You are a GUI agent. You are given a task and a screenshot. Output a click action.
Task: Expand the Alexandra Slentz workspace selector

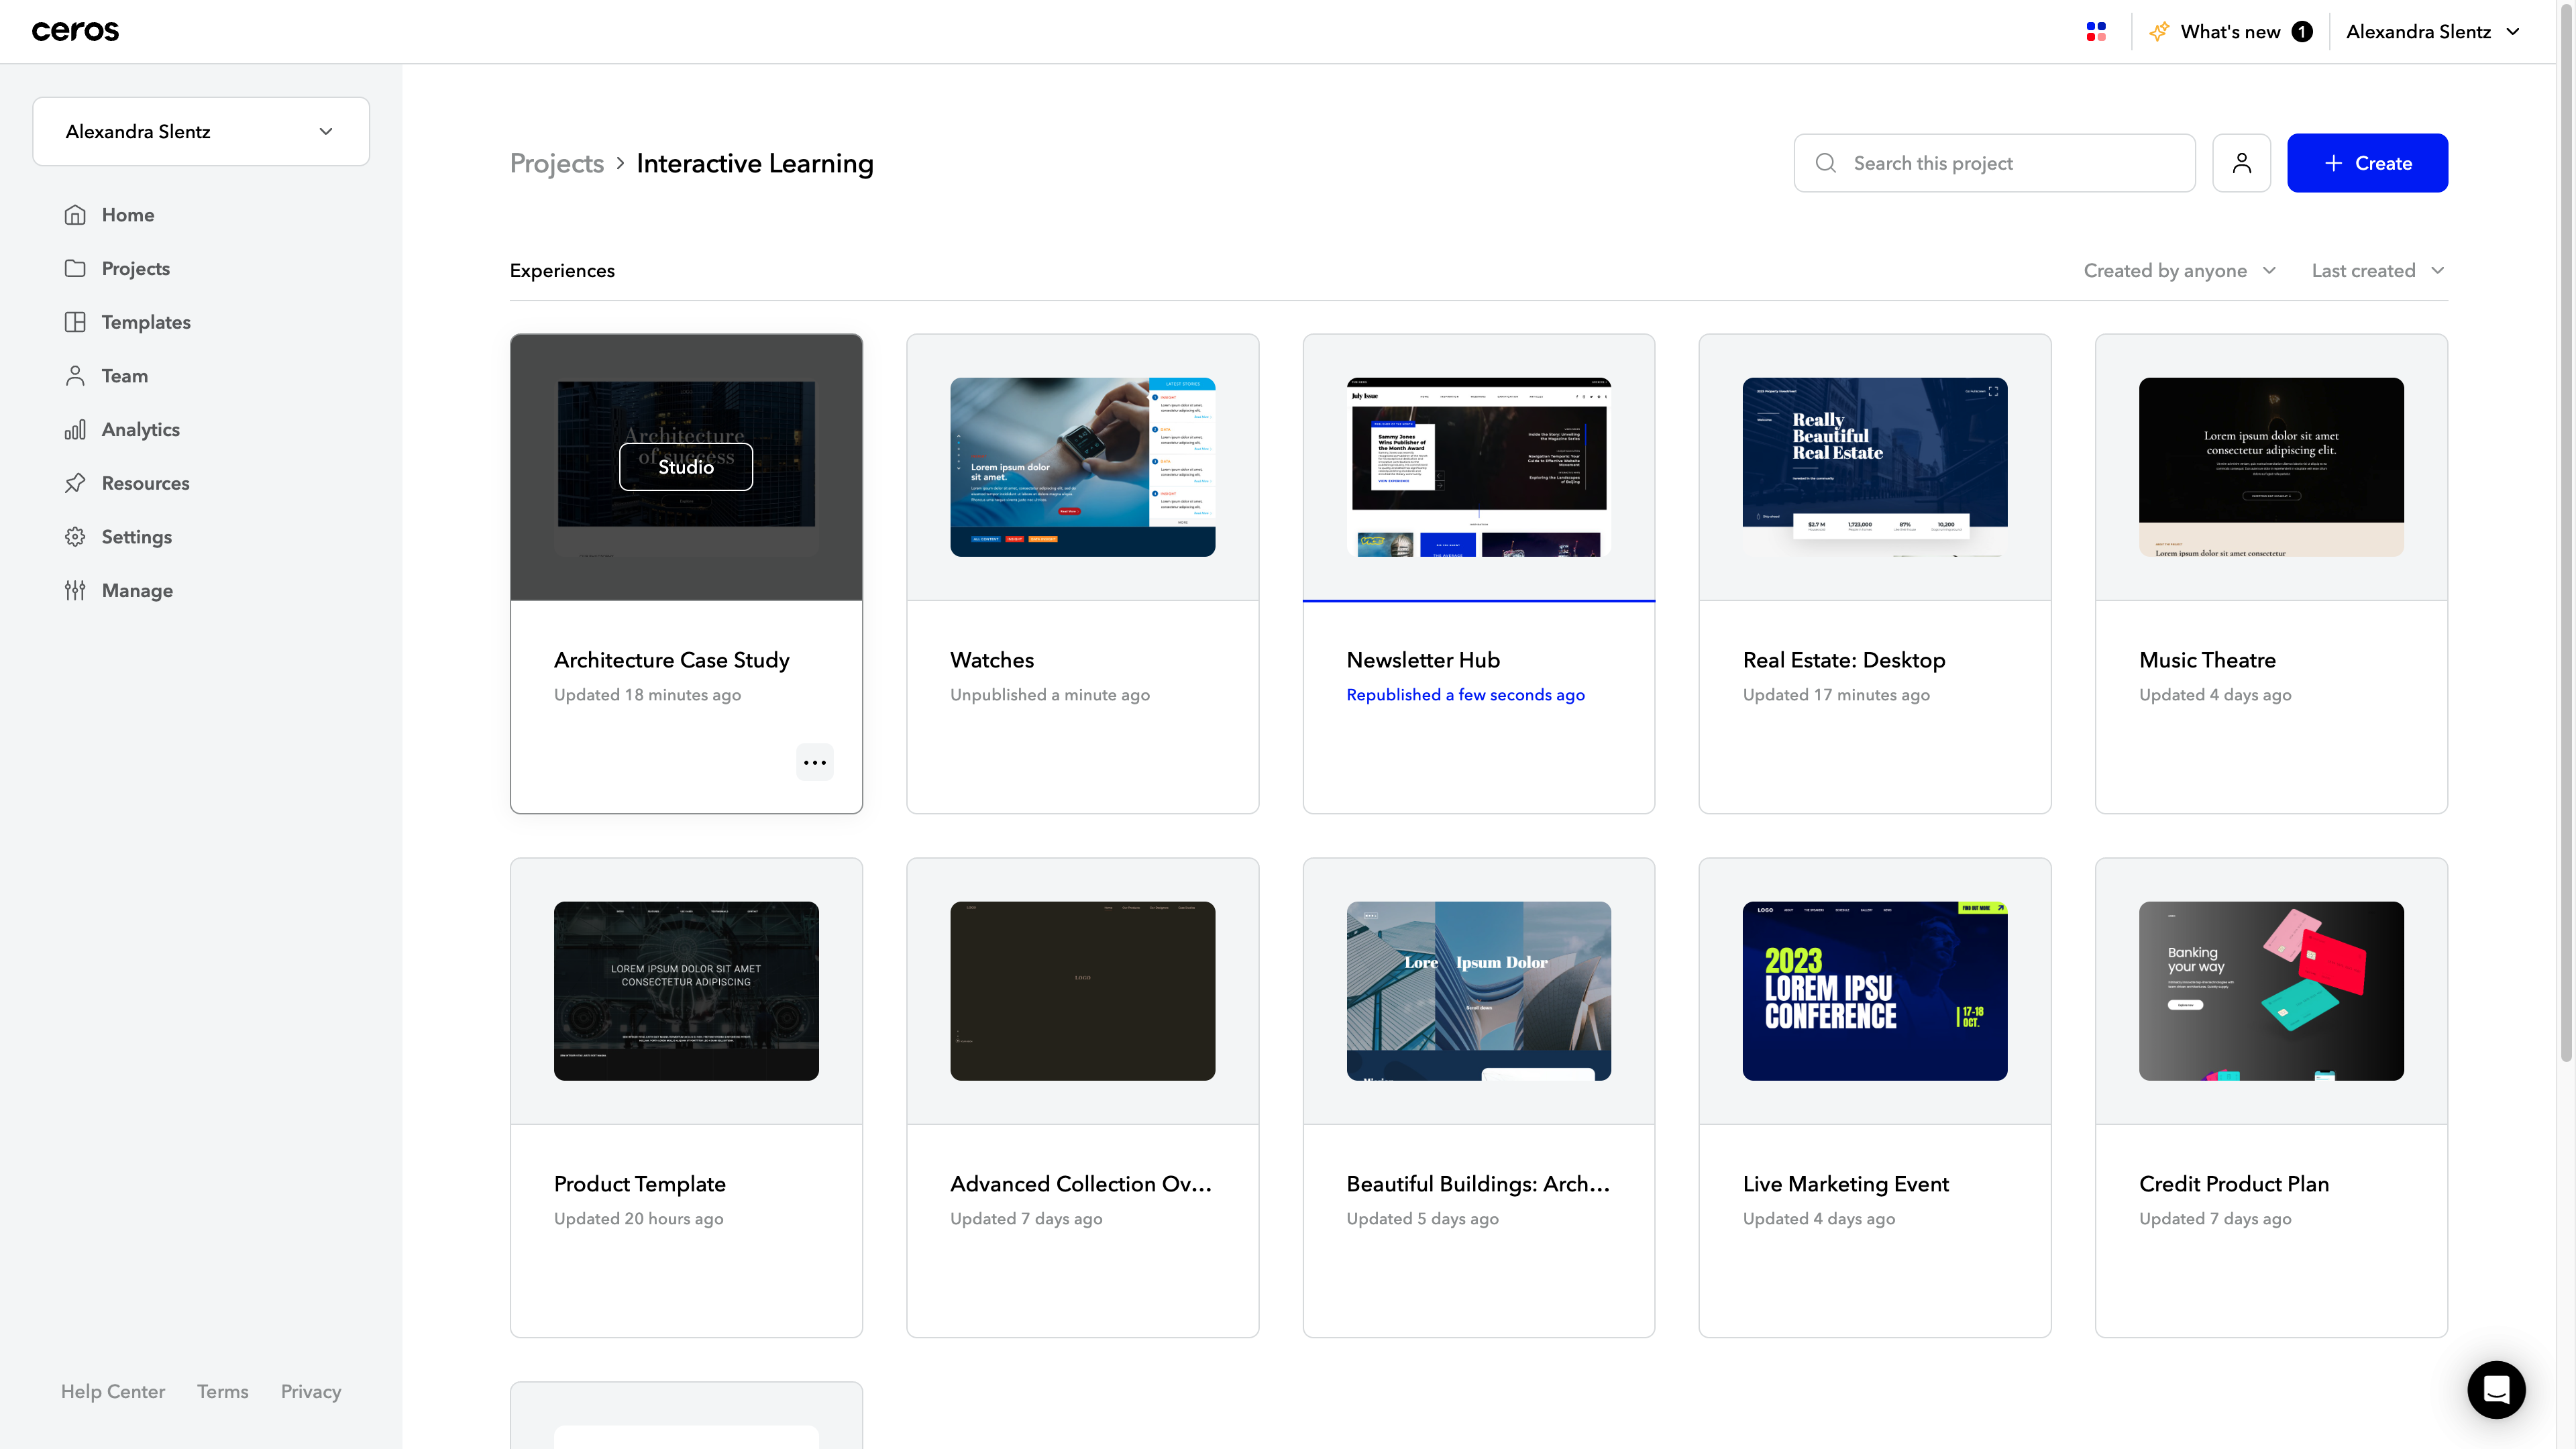pyautogui.click(x=201, y=131)
